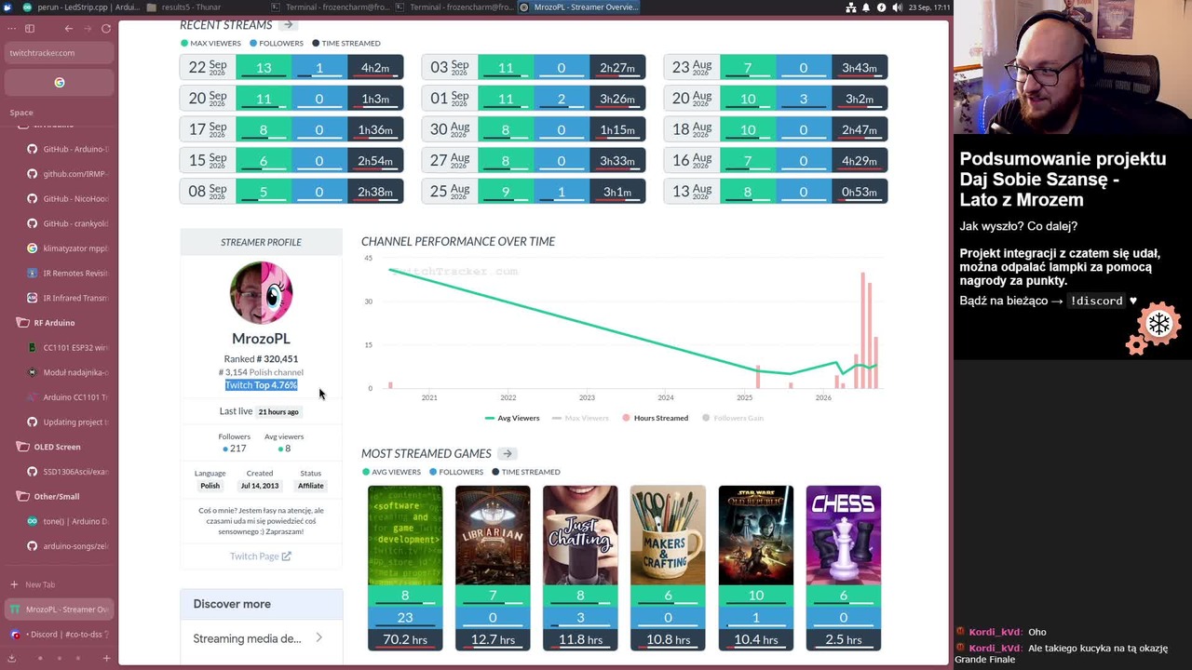Collapse the RF Arduino folder

pos(55,323)
